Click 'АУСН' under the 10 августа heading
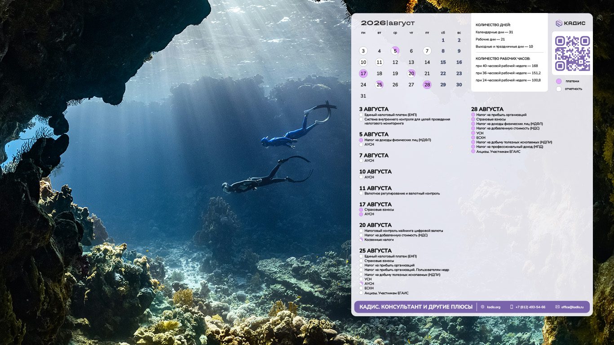This screenshot has width=614, height=345. tap(369, 177)
